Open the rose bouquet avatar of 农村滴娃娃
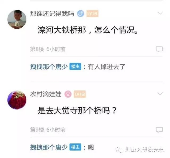 [x=17, y=100]
